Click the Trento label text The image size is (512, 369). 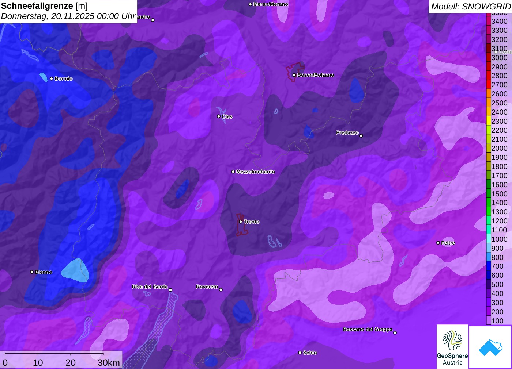pyautogui.click(x=252, y=222)
